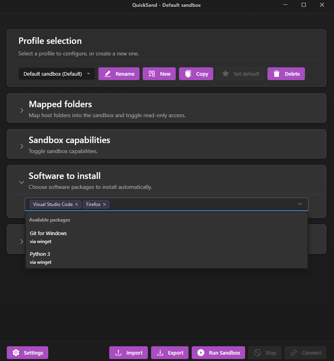Screen dimensions: 334x361
Task: Expand the Sandbox capabilities section
Action: [x=22, y=146]
